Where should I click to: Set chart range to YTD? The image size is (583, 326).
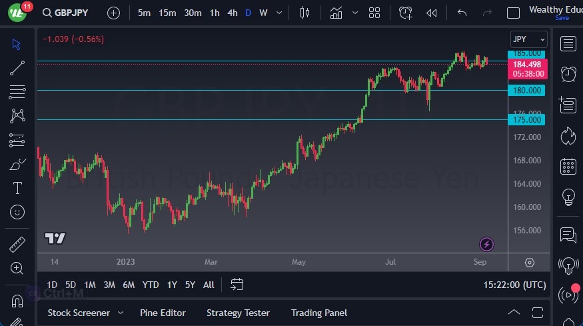point(151,285)
